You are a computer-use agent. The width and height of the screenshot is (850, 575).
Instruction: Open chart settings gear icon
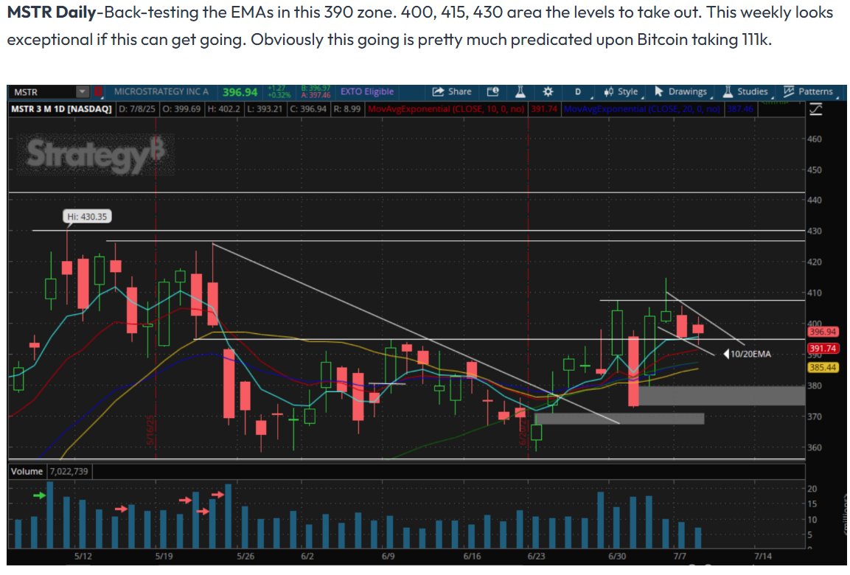coord(548,91)
